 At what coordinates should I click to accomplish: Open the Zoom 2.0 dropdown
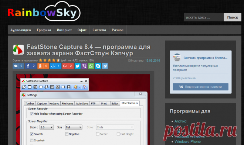(47, 127)
